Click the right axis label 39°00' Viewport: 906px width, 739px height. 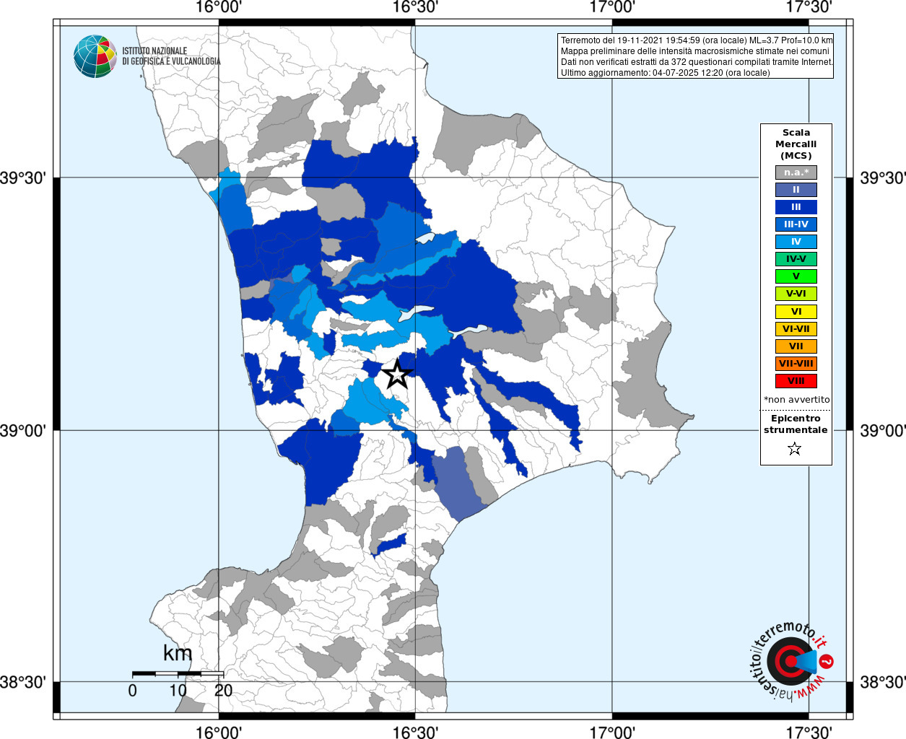(882, 430)
